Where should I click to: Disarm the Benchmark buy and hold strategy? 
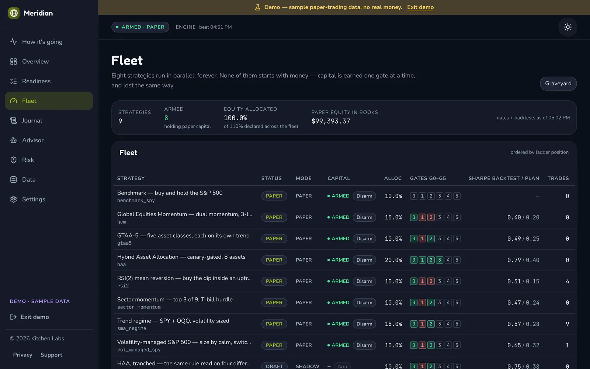pos(364,196)
